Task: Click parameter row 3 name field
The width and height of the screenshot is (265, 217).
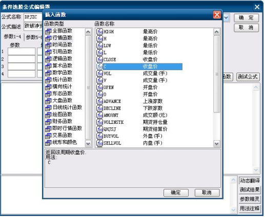Action: pyautogui.click(x=22, y=67)
